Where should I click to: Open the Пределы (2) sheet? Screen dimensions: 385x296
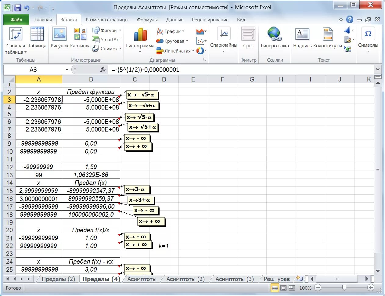click(x=58, y=279)
